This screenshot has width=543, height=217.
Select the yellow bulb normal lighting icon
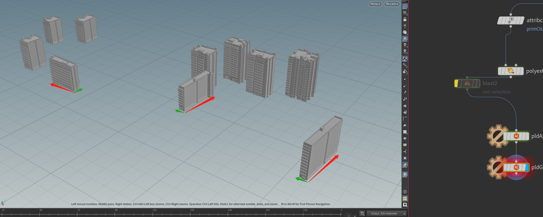pyautogui.click(x=405, y=45)
